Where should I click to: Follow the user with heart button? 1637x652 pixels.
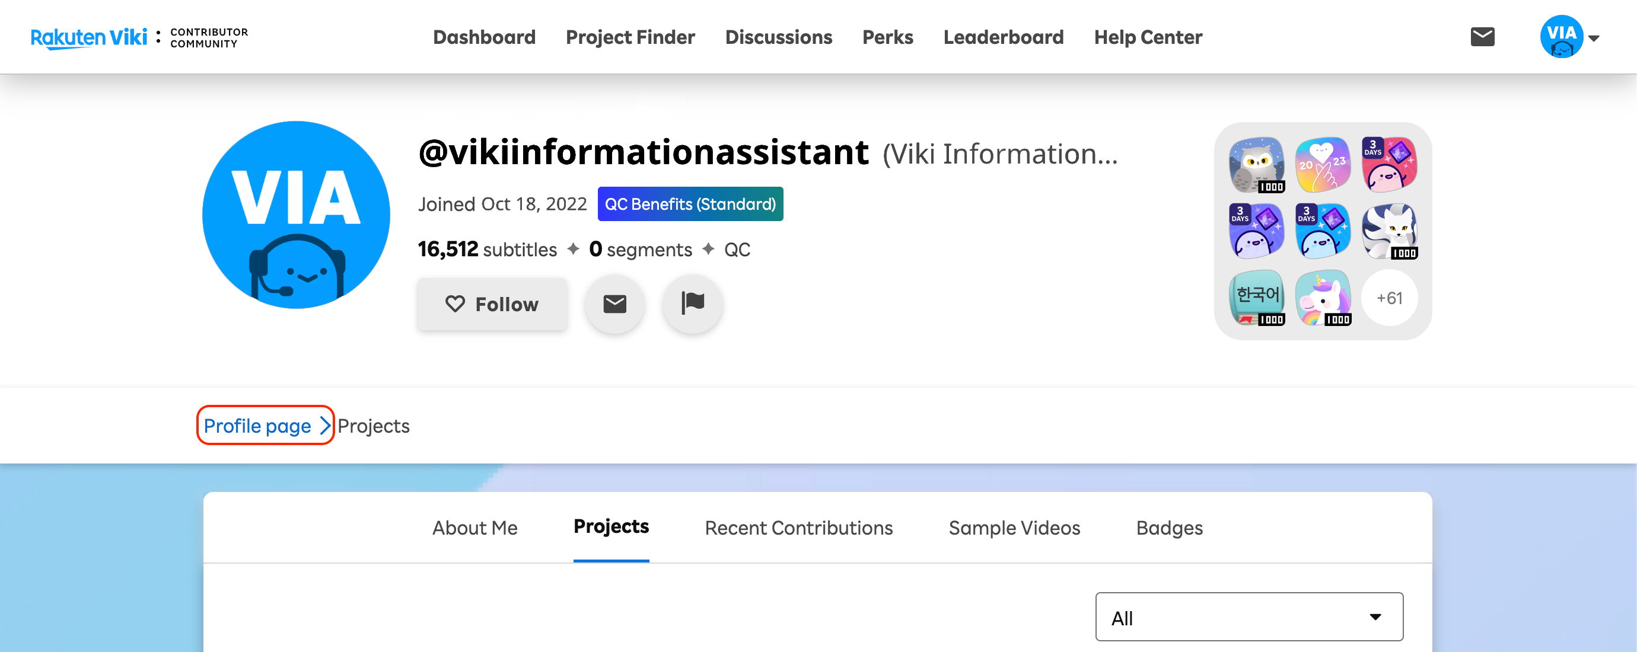coord(492,304)
